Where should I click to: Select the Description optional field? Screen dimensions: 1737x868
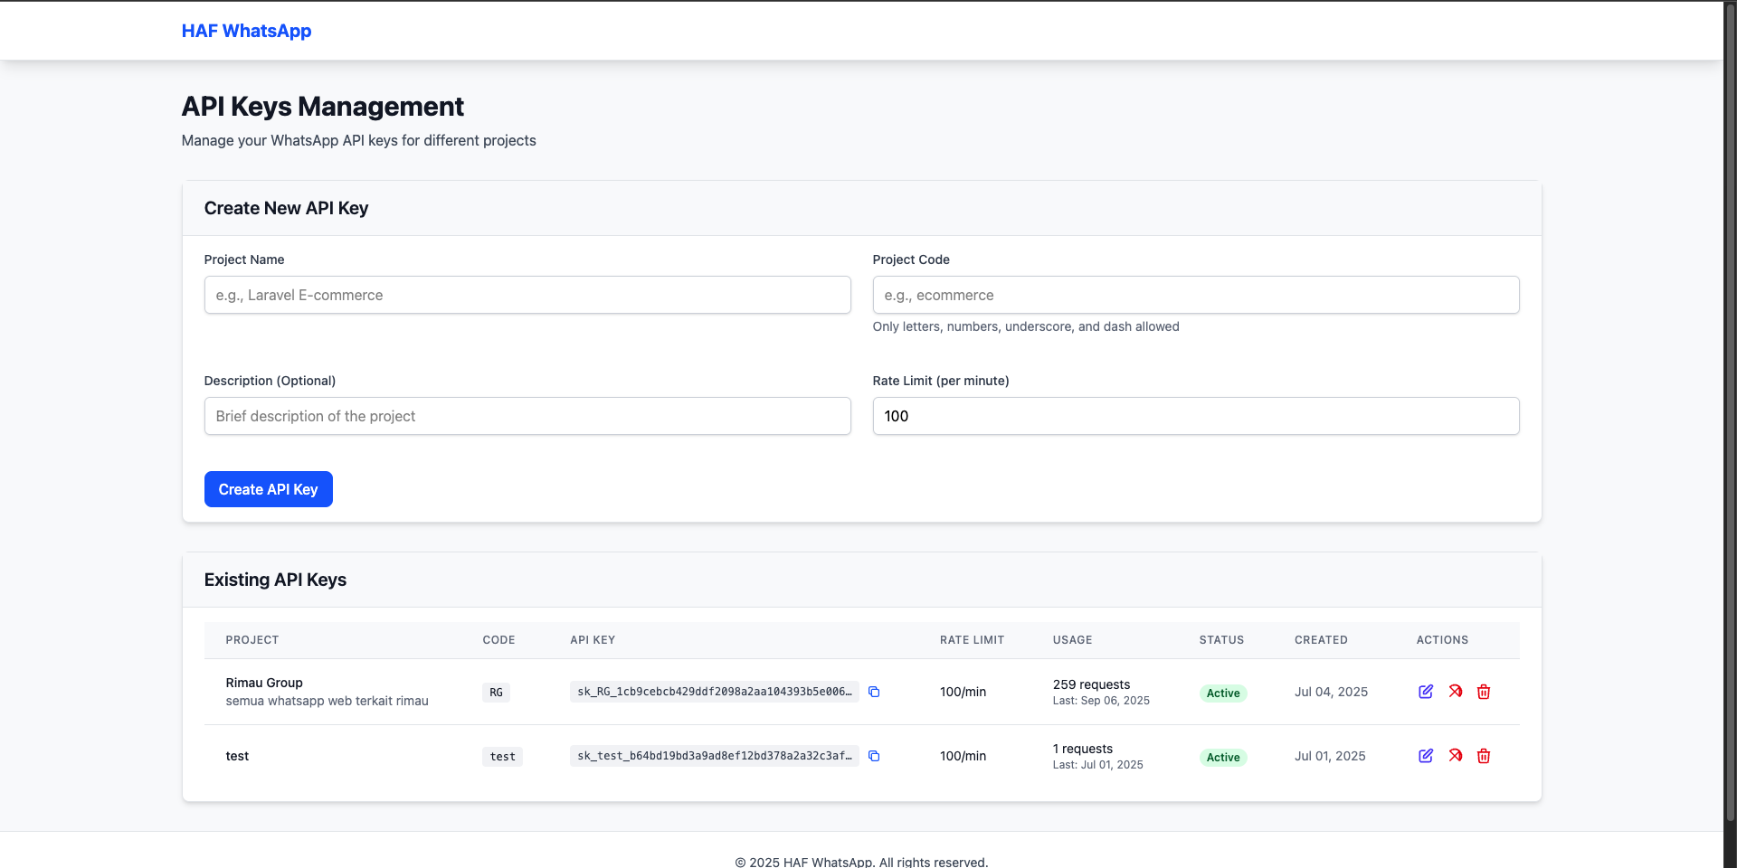[527, 416]
